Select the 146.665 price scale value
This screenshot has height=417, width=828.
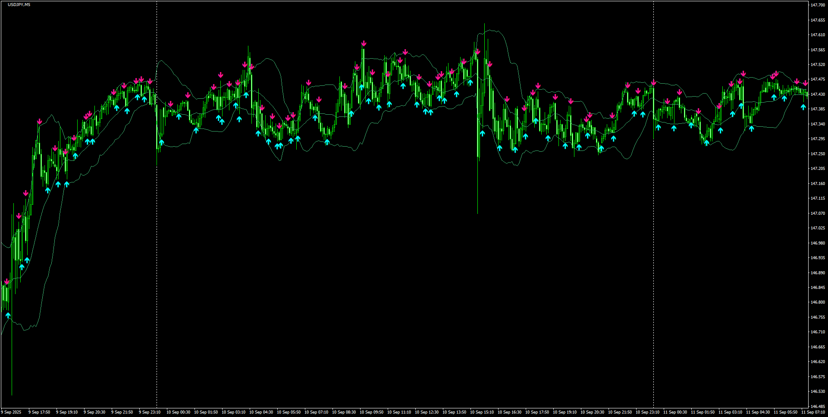818,347
